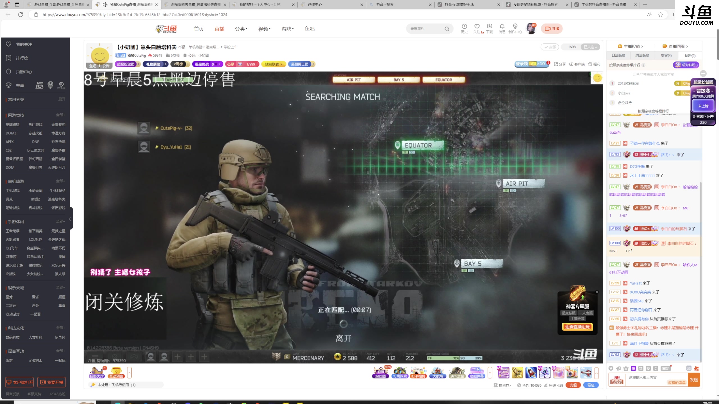Click the 开播 start streaming button
Screen dimensions: 719x404
[x=552, y=29]
